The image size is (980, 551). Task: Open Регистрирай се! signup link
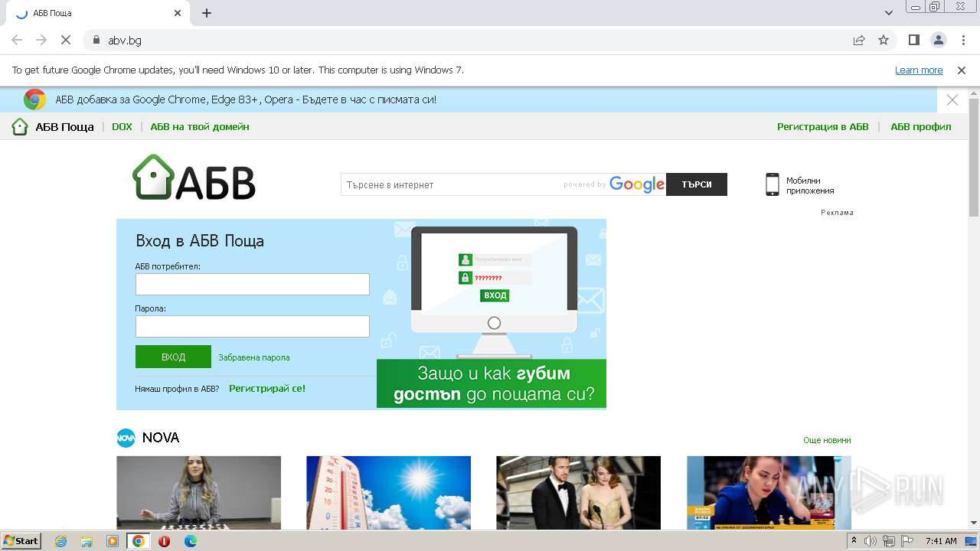point(267,389)
